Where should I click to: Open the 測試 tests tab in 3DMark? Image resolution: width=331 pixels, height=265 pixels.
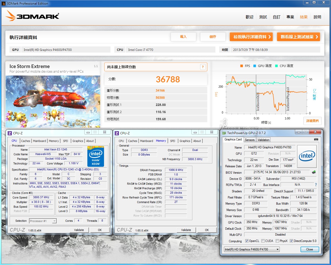(263, 17)
